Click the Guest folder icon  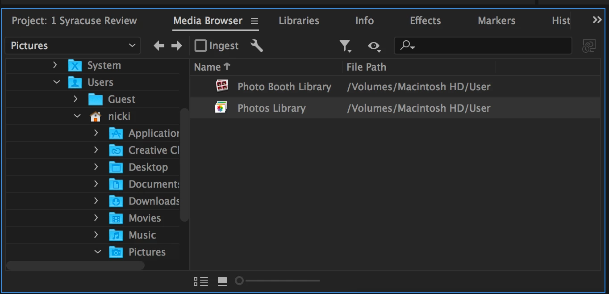[96, 99]
